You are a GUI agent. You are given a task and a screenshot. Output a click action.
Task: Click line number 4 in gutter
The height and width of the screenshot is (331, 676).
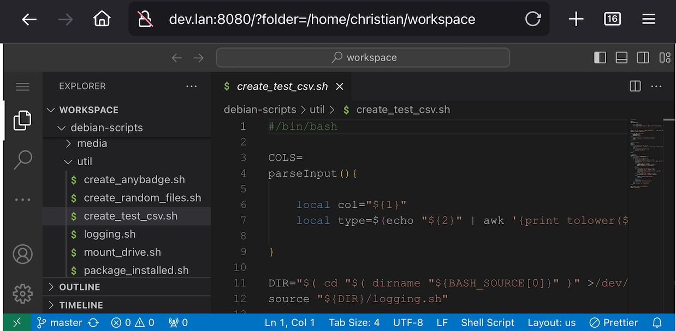pyautogui.click(x=243, y=173)
